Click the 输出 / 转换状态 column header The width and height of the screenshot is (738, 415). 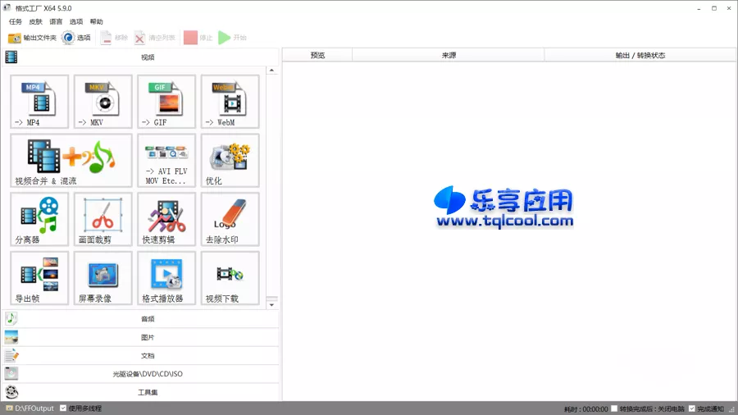(640, 55)
